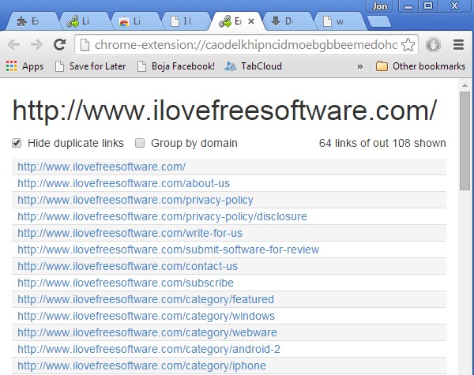Open the privacy-policy/disclosure link
The width and height of the screenshot is (474, 375).
(162, 216)
